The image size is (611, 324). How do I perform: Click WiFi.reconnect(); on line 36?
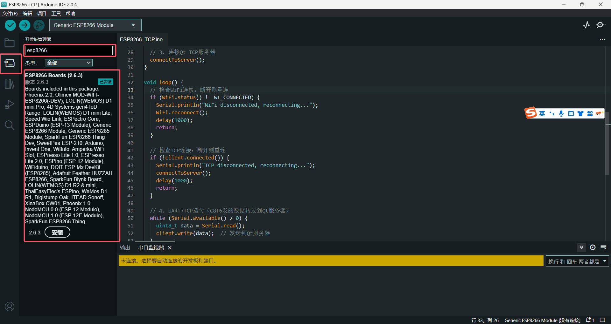coord(182,112)
